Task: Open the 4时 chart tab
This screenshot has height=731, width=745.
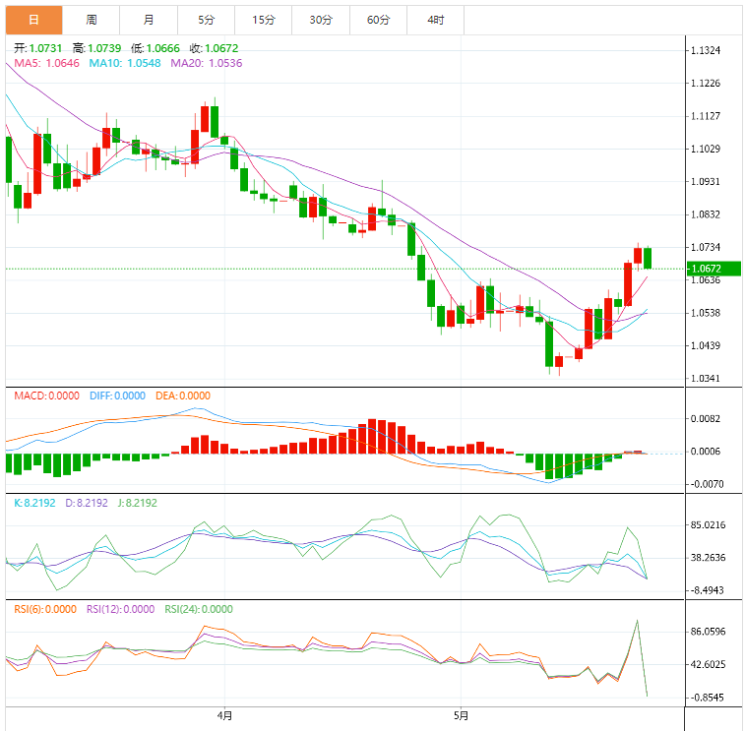Action: [x=436, y=20]
